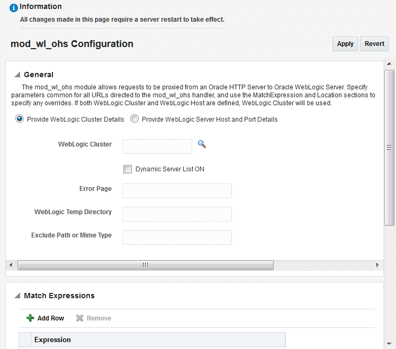Collapse the Match Expressions section
This screenshot has width=396, height=349.
point(17,296)
